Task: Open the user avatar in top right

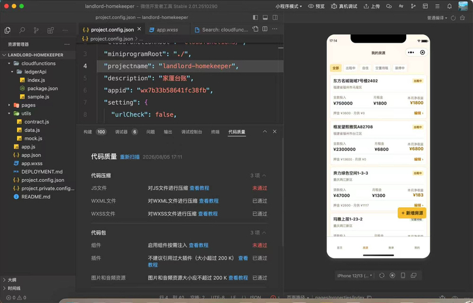Action: point(463,6)
